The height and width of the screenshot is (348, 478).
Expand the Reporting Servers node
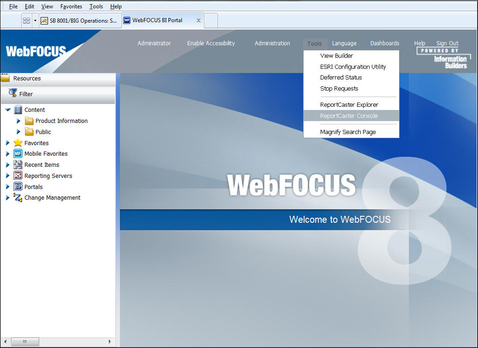coord(8,176)
